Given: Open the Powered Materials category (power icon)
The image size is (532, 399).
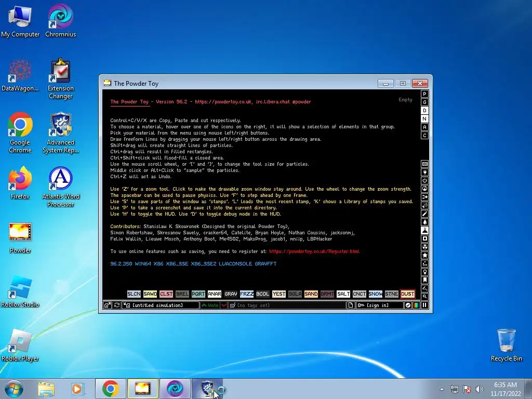Looking at the screenshot, I should (x=424, y=180).
